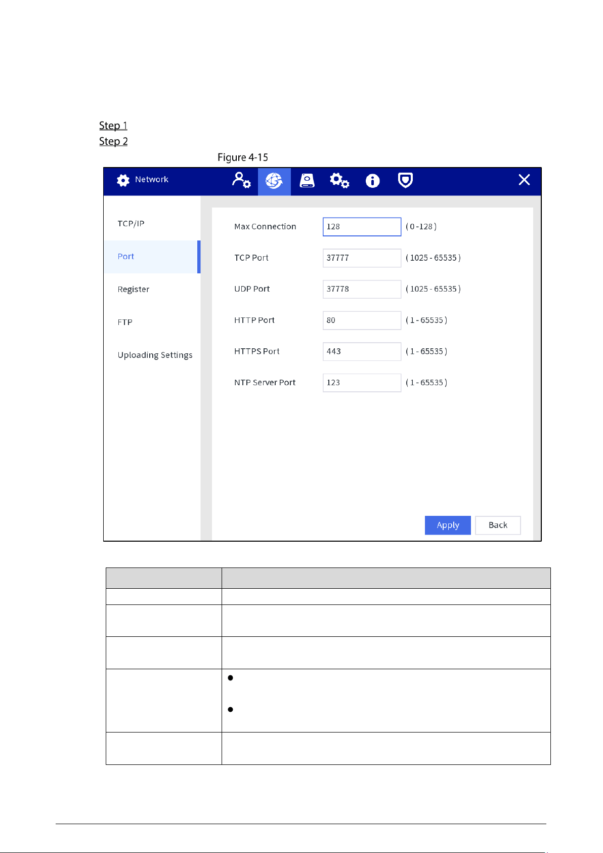Screen dimensions: 603x853
Task: Click the (0-128) range text
Action: [421, 227]
